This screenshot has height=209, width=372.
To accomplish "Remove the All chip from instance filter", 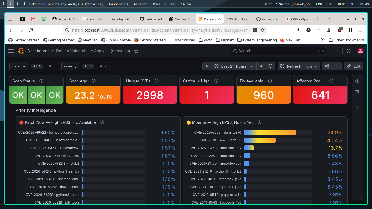I will [x=40, y=66].
